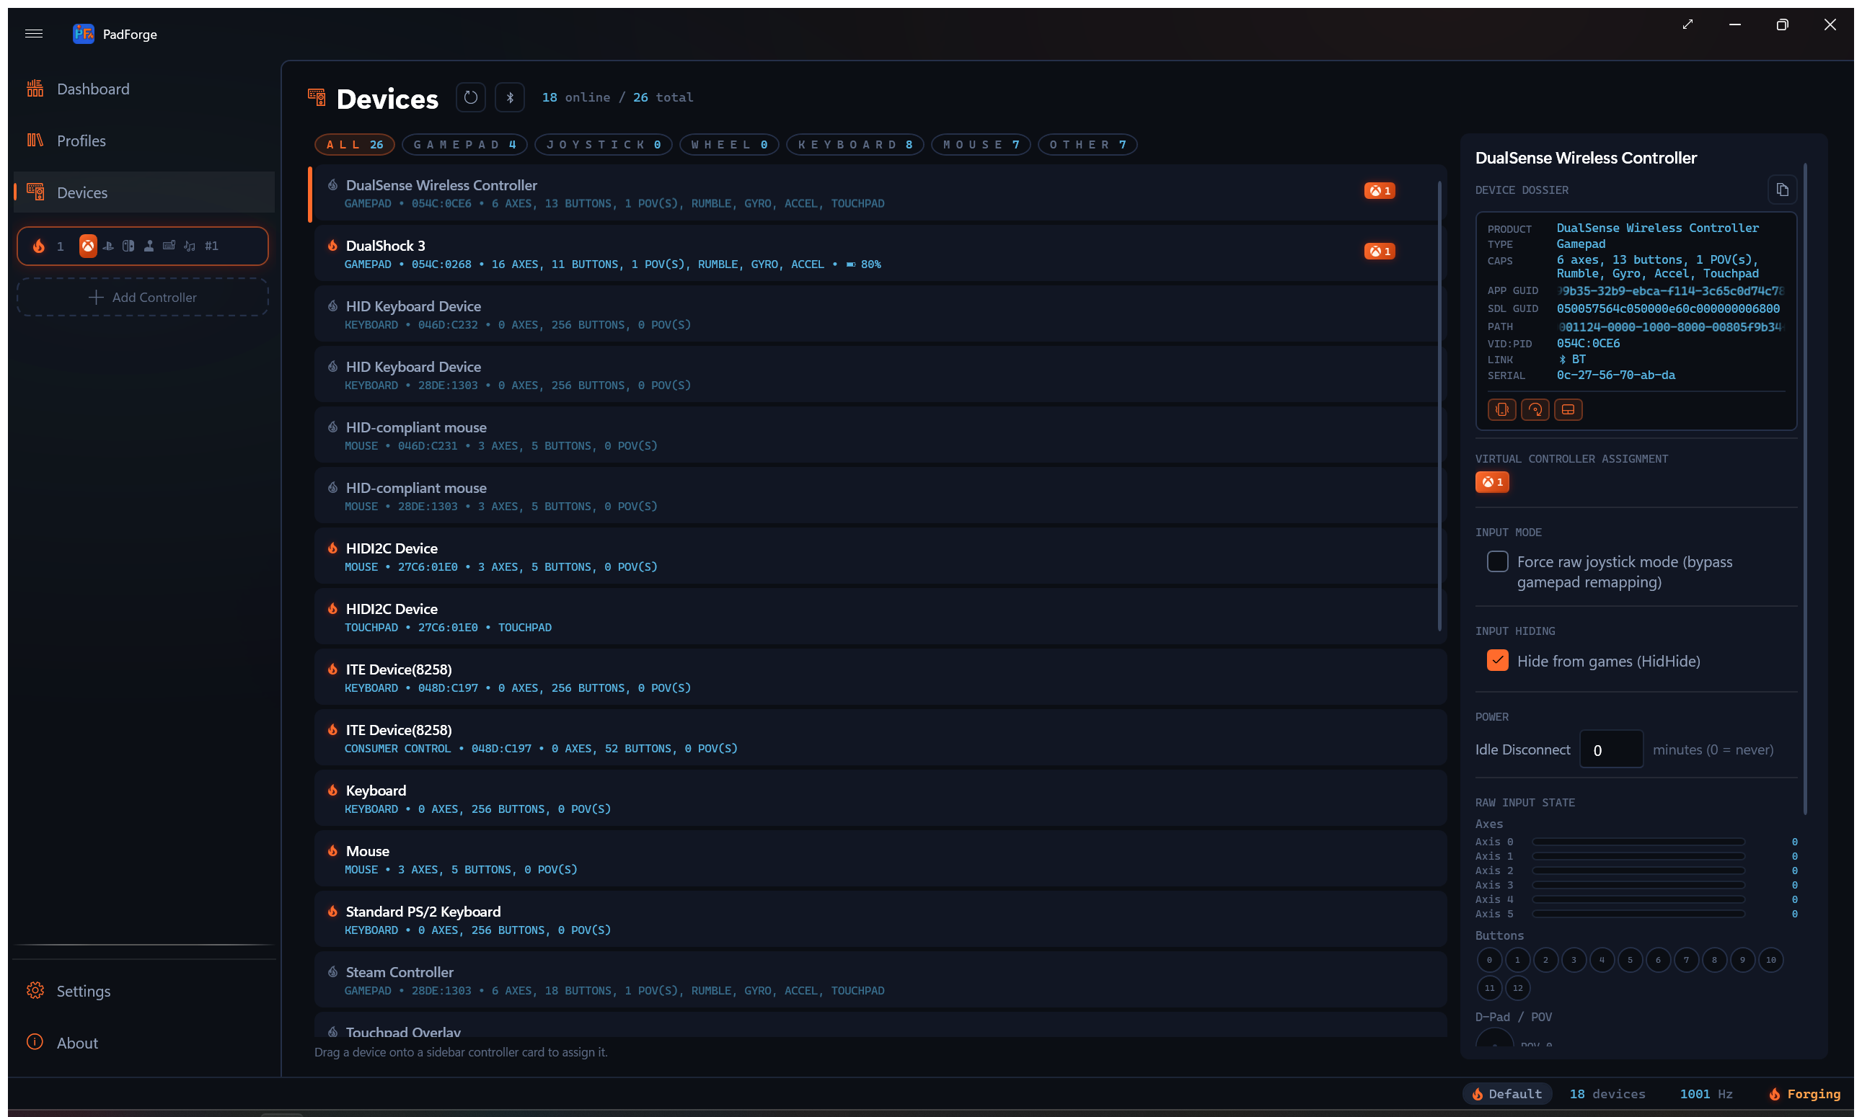This screenshot has width=1862, height=1117.
Task: Select PlayStation type on controller card
Action: 108,246
